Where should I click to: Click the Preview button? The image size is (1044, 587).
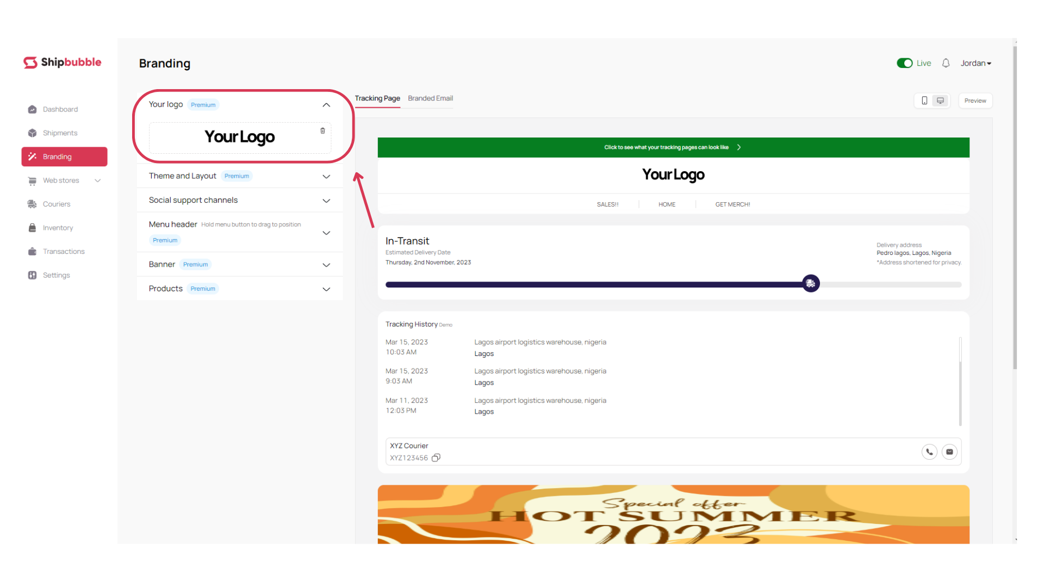tap(975, 101)
